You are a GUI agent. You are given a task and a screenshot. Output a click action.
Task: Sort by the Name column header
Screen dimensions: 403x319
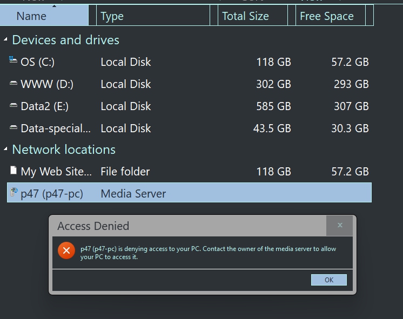pyautogui.click(x=31, y=16)
